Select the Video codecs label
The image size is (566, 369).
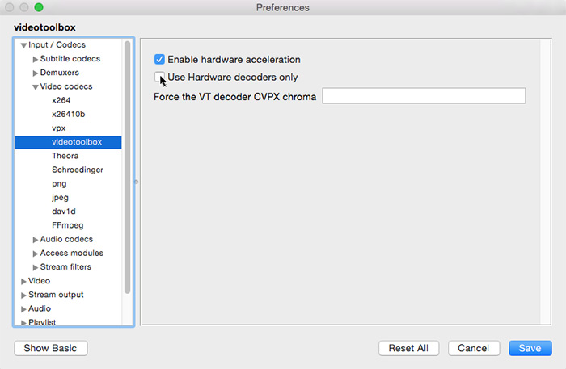pos(66,86)
